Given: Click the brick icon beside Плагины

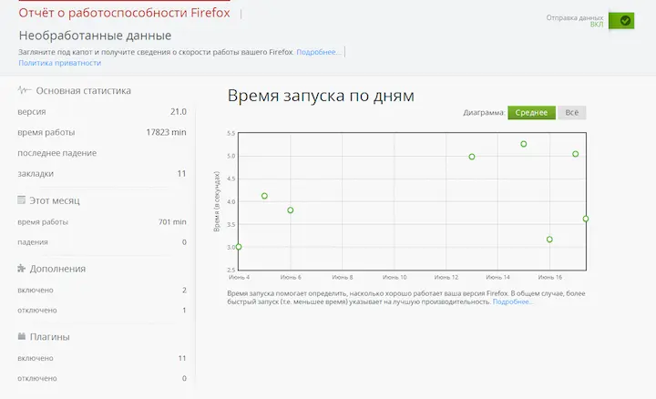Looking at the screenshot, I should point(22,336).
